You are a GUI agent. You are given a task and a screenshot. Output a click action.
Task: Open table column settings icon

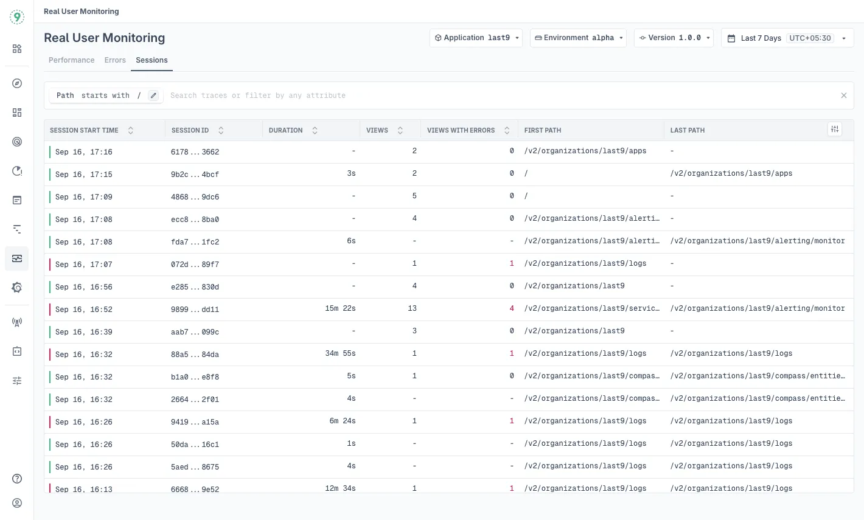coord(835,129)
